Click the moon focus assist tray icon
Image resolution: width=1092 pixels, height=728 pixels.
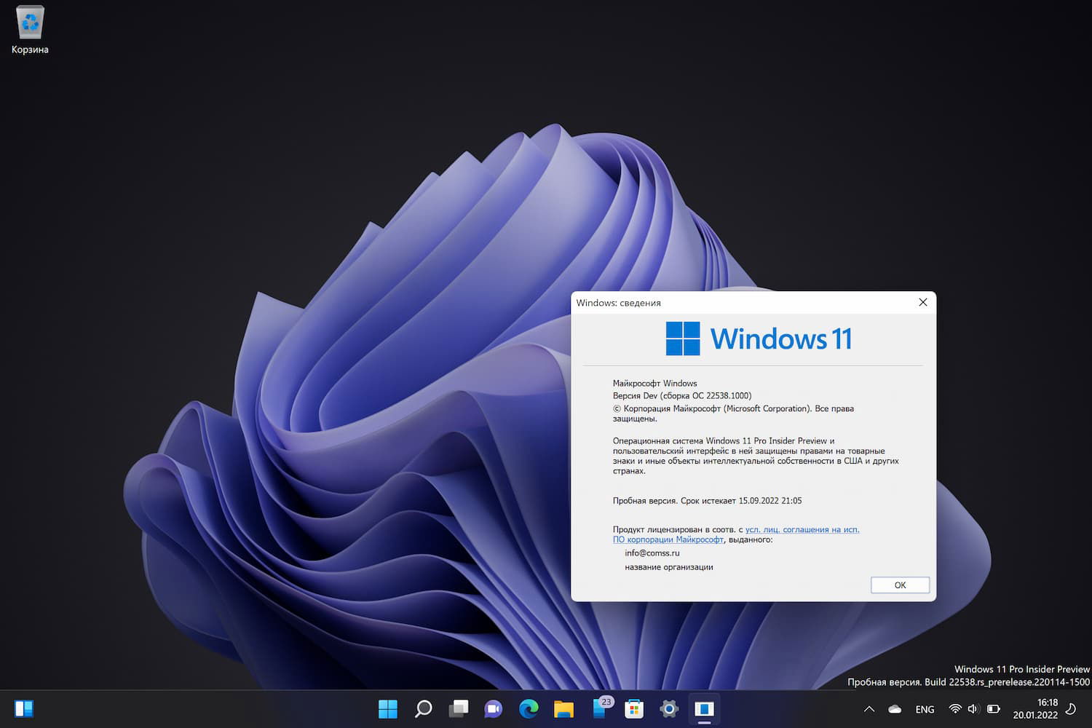(1071, 708)
